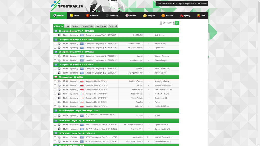
Task: Collapse Champions League Grp. C header
Action: (116, 52)
